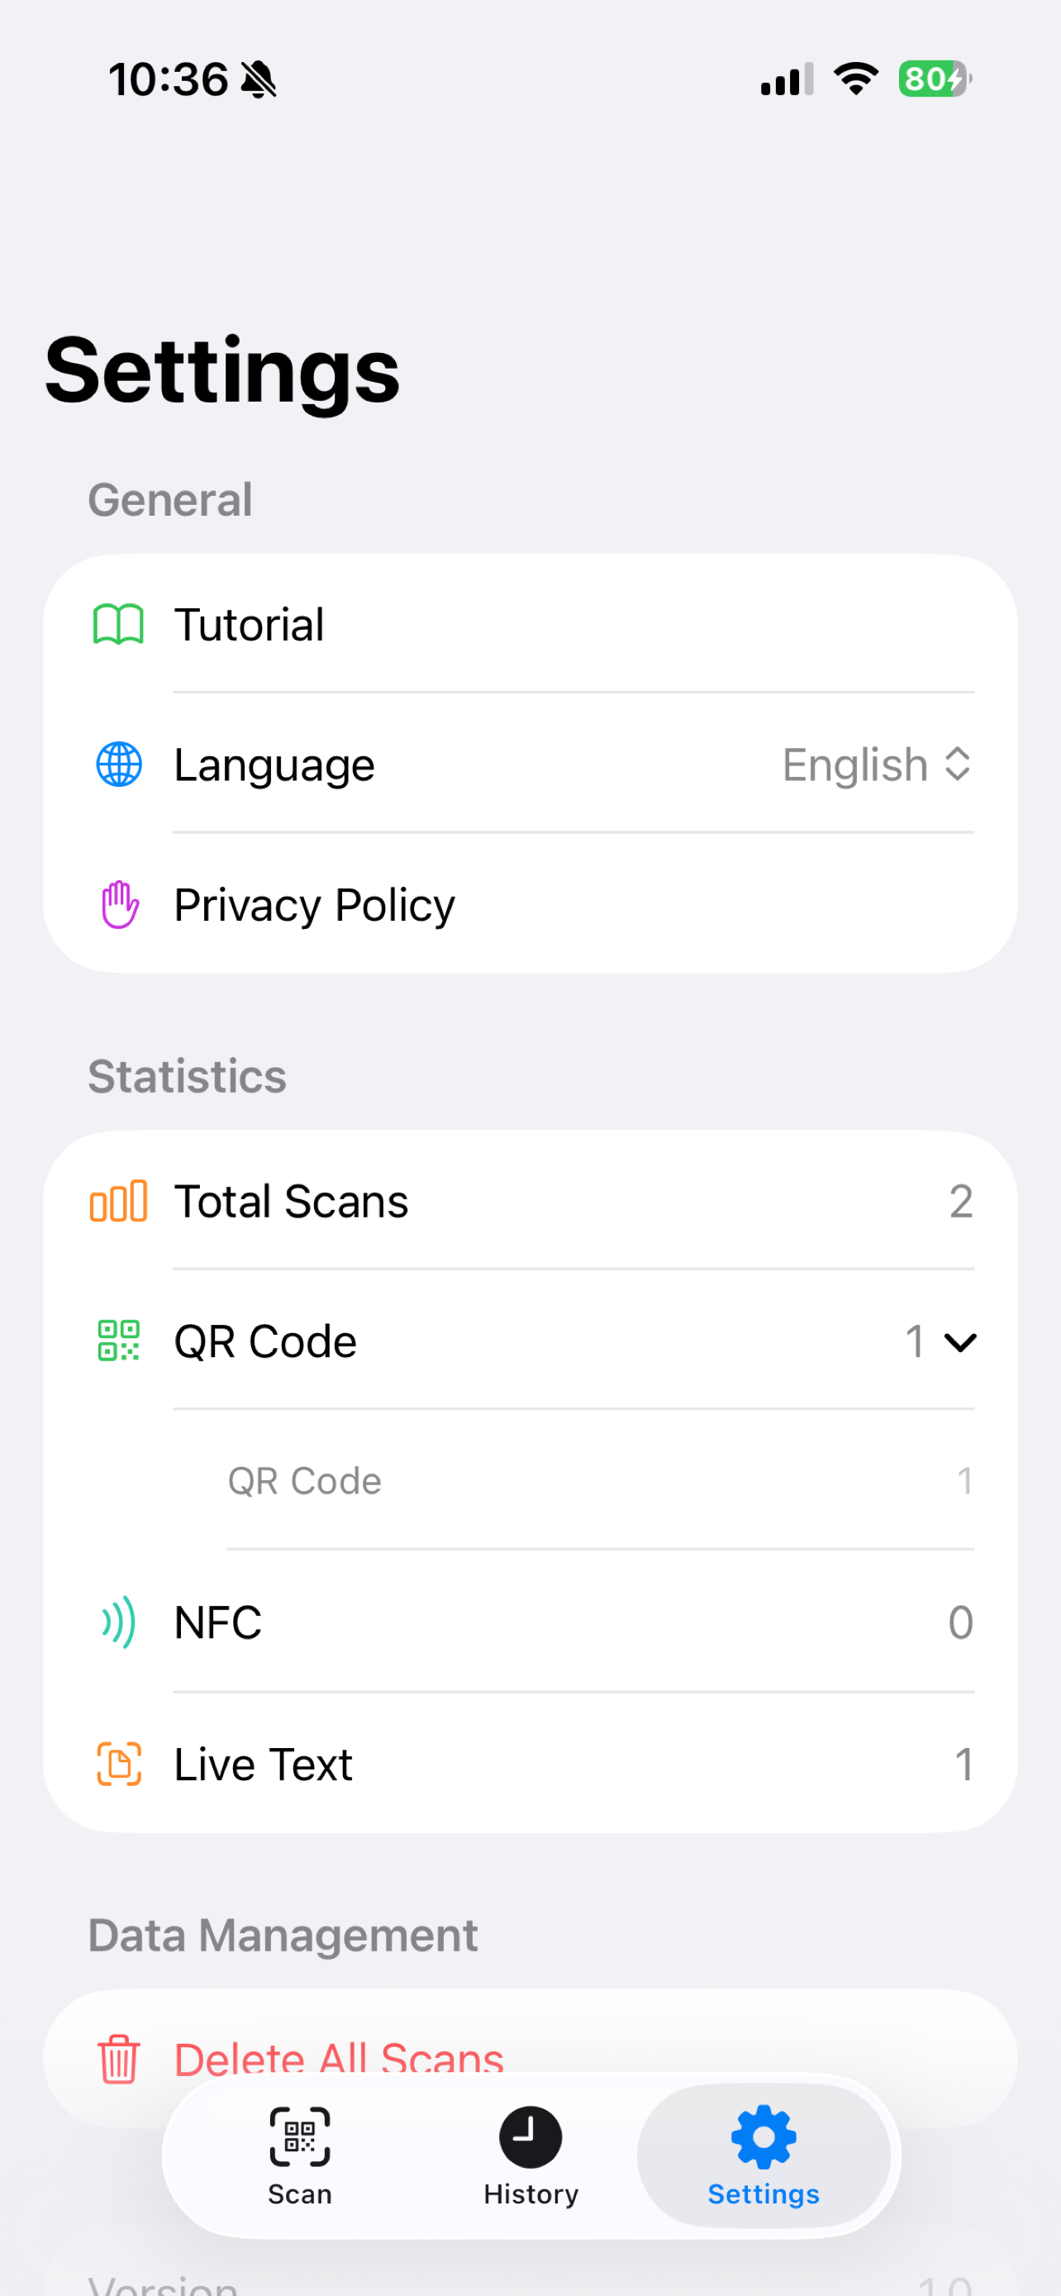Collapse the QR Code statistics chevron
1061x2296 pixels.
pos(960,1341)
